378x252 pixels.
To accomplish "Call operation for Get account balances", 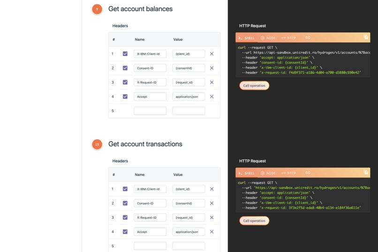I will tap(254, 85).
